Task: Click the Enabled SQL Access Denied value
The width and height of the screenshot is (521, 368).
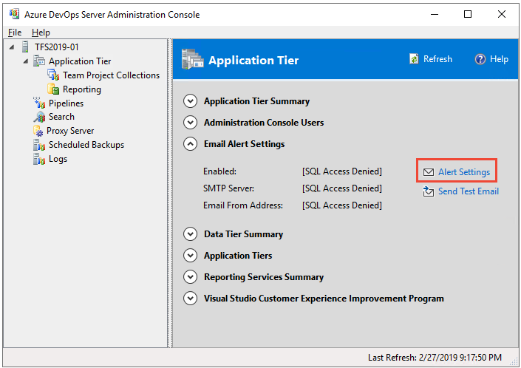Action: (x=342, y=171)
